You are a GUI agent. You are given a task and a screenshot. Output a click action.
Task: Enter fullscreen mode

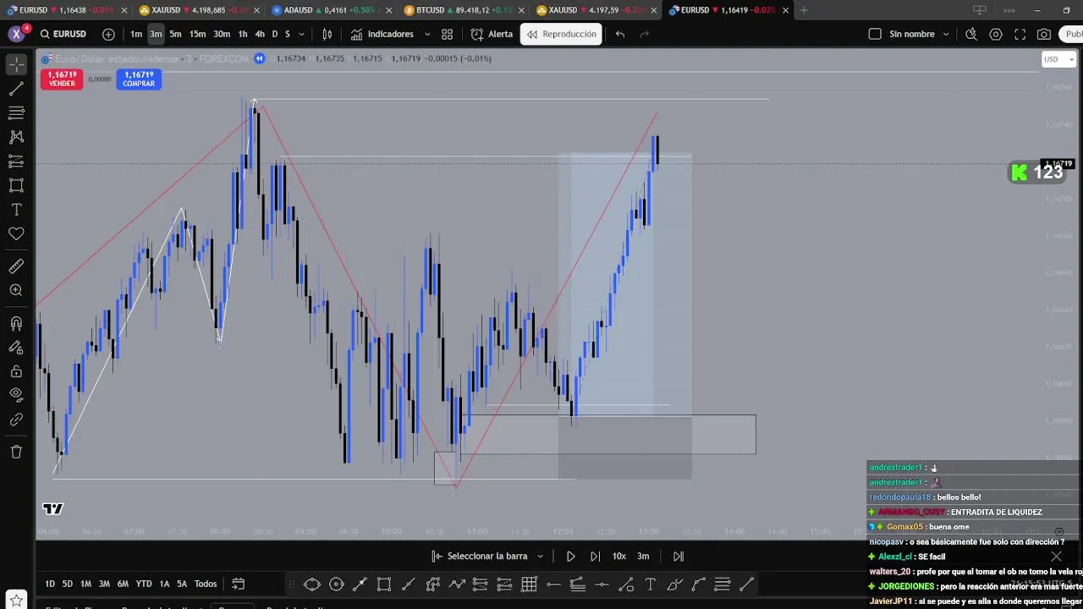tap(1020, 34)
